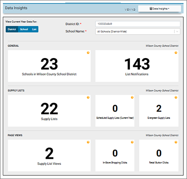This screenshot has width=187, height=179.
Task: Click Schools in Wilson County School District label
Action: pyautogui.click(x=49, y=74)
